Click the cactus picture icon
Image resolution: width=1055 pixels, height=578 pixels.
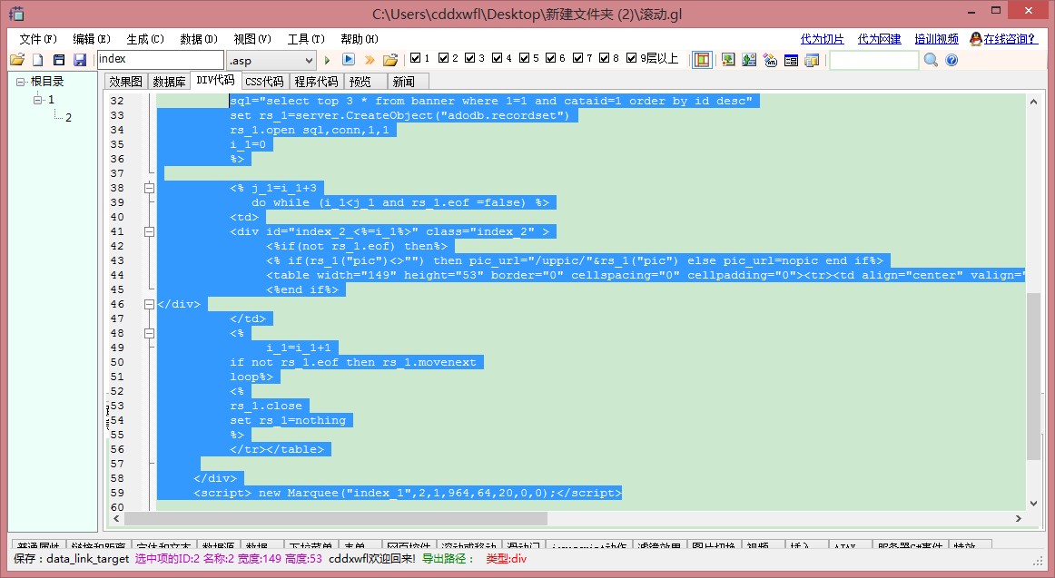(x=749, y=60)
